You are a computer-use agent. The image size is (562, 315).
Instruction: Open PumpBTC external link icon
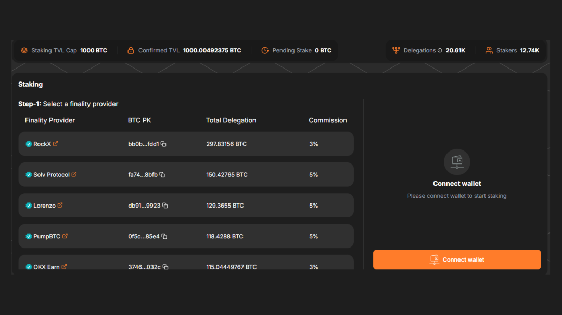[65, 236]
